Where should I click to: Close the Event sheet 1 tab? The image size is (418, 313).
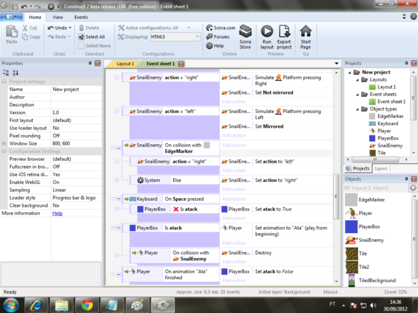(x=181, y=64)
